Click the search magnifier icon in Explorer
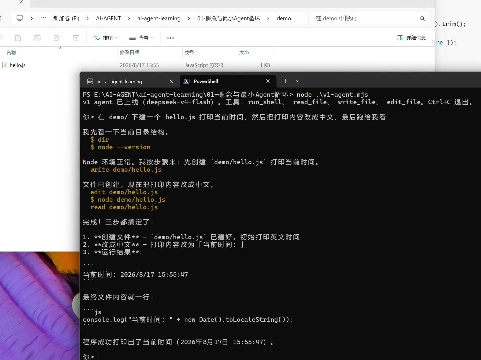This screenshot has width=481, height=360. tap(423, 18)
